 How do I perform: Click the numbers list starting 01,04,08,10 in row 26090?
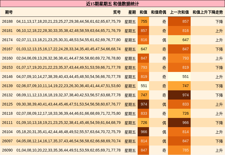[x=68, y=150]
